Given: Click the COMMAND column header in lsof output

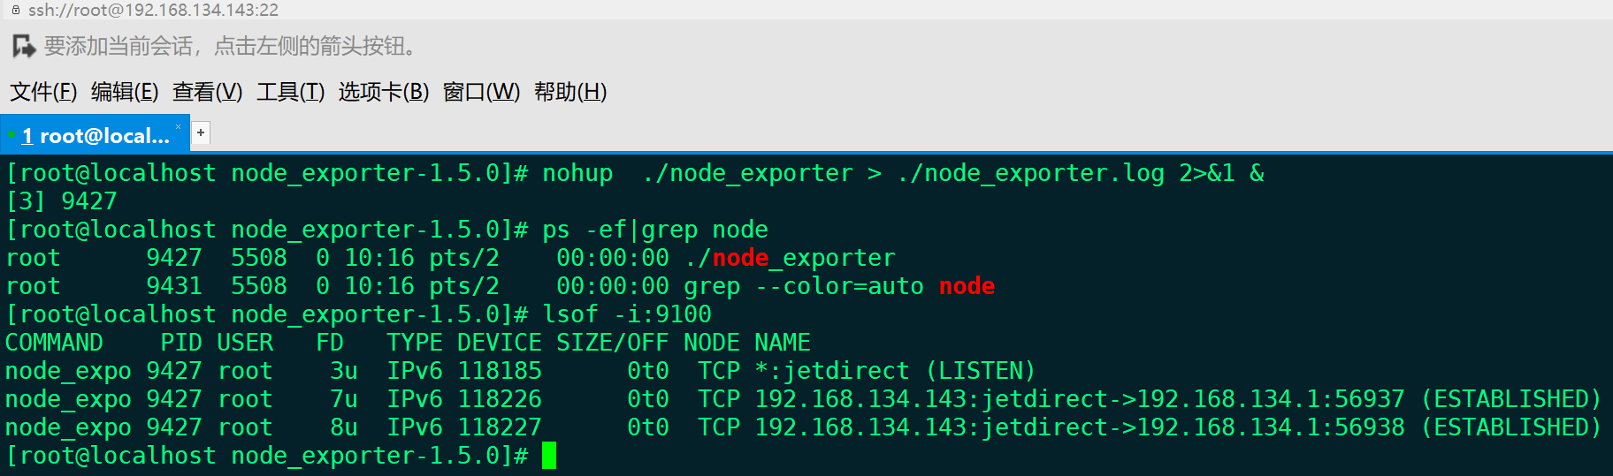Looking at the screenshot, I should 54,343.
